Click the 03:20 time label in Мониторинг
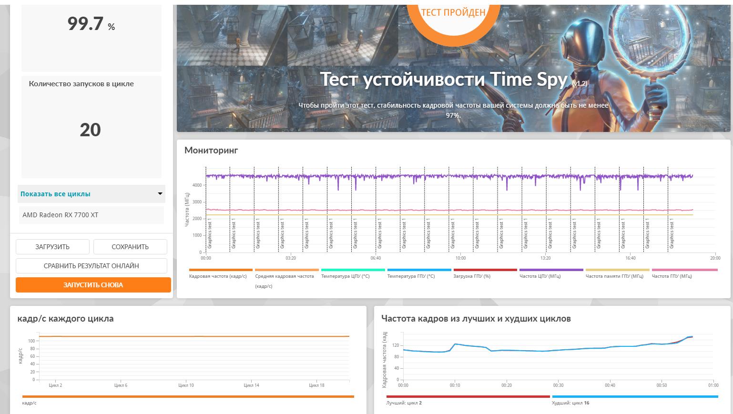 pyautogui.click(x=291, y=258)
